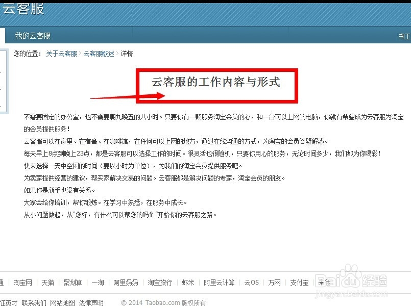Open the 聚划算 footer link
The image size is (411, 308).
pos(72,283)
